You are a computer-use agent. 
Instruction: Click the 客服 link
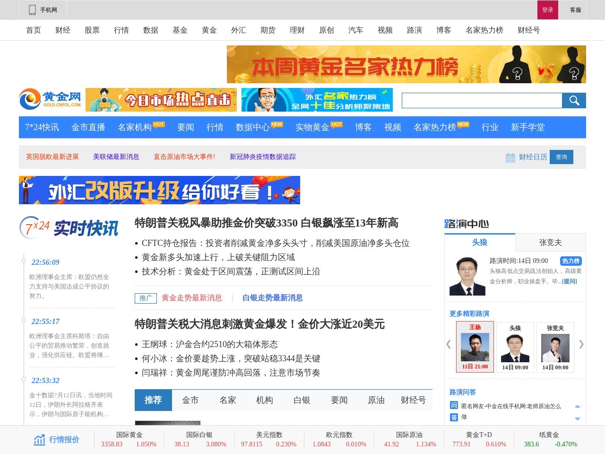coord(576,10)
